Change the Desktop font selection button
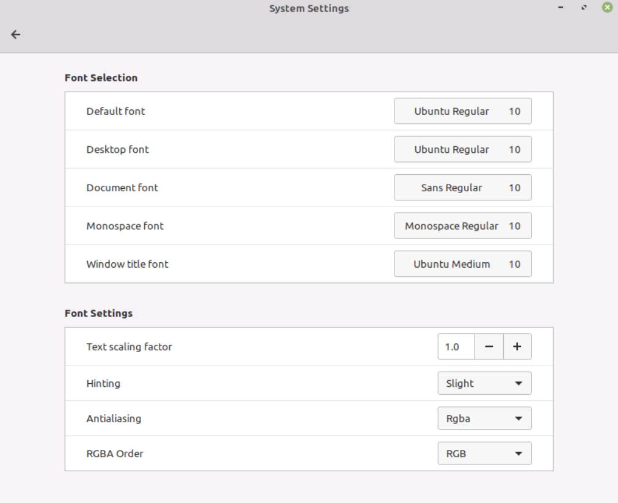 462,150
